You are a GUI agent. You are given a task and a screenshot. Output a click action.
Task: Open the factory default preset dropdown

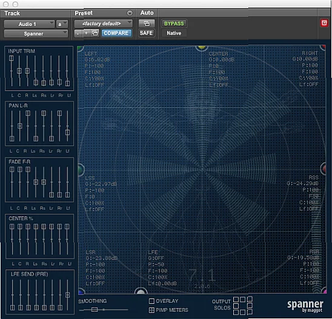point(104,24)
